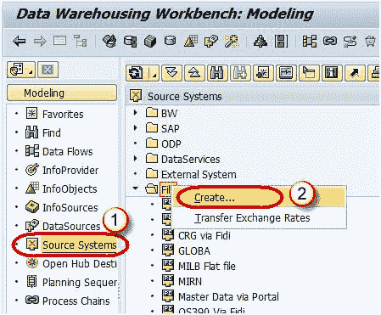The image size is (381, 315).
Task: Click the InfoObject triangle-grid toolbar icon
Action: click(191, 41)
